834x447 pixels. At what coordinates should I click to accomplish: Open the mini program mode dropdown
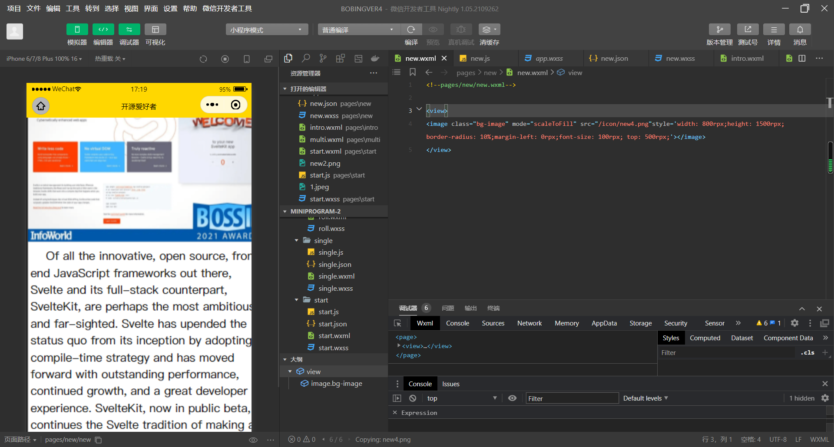click(x=266, y=30)
